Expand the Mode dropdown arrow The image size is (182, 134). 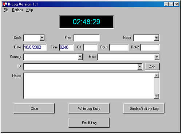157,38
